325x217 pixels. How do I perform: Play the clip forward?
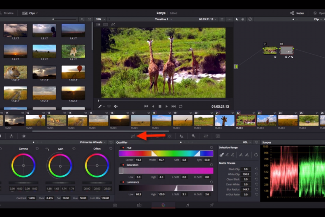166,106
